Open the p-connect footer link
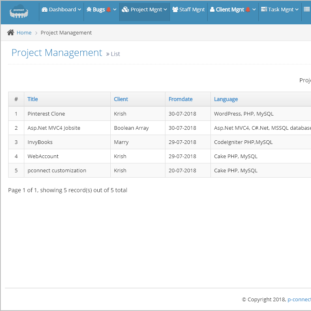This screenshot has height=311, width=311. 299,299
